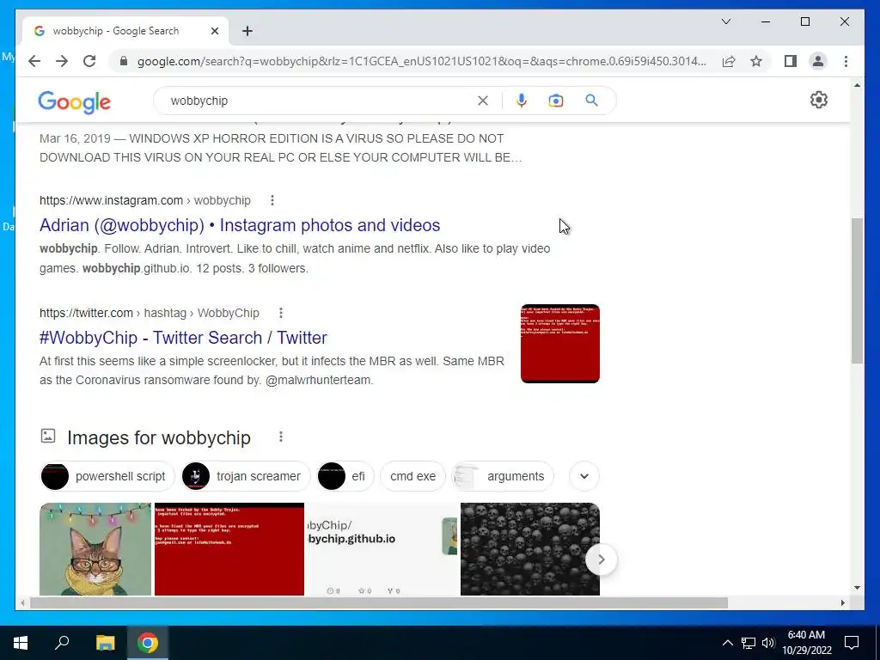Clear the search box text
The height and width of the screenshot is (660, 880).
point(483,101)
